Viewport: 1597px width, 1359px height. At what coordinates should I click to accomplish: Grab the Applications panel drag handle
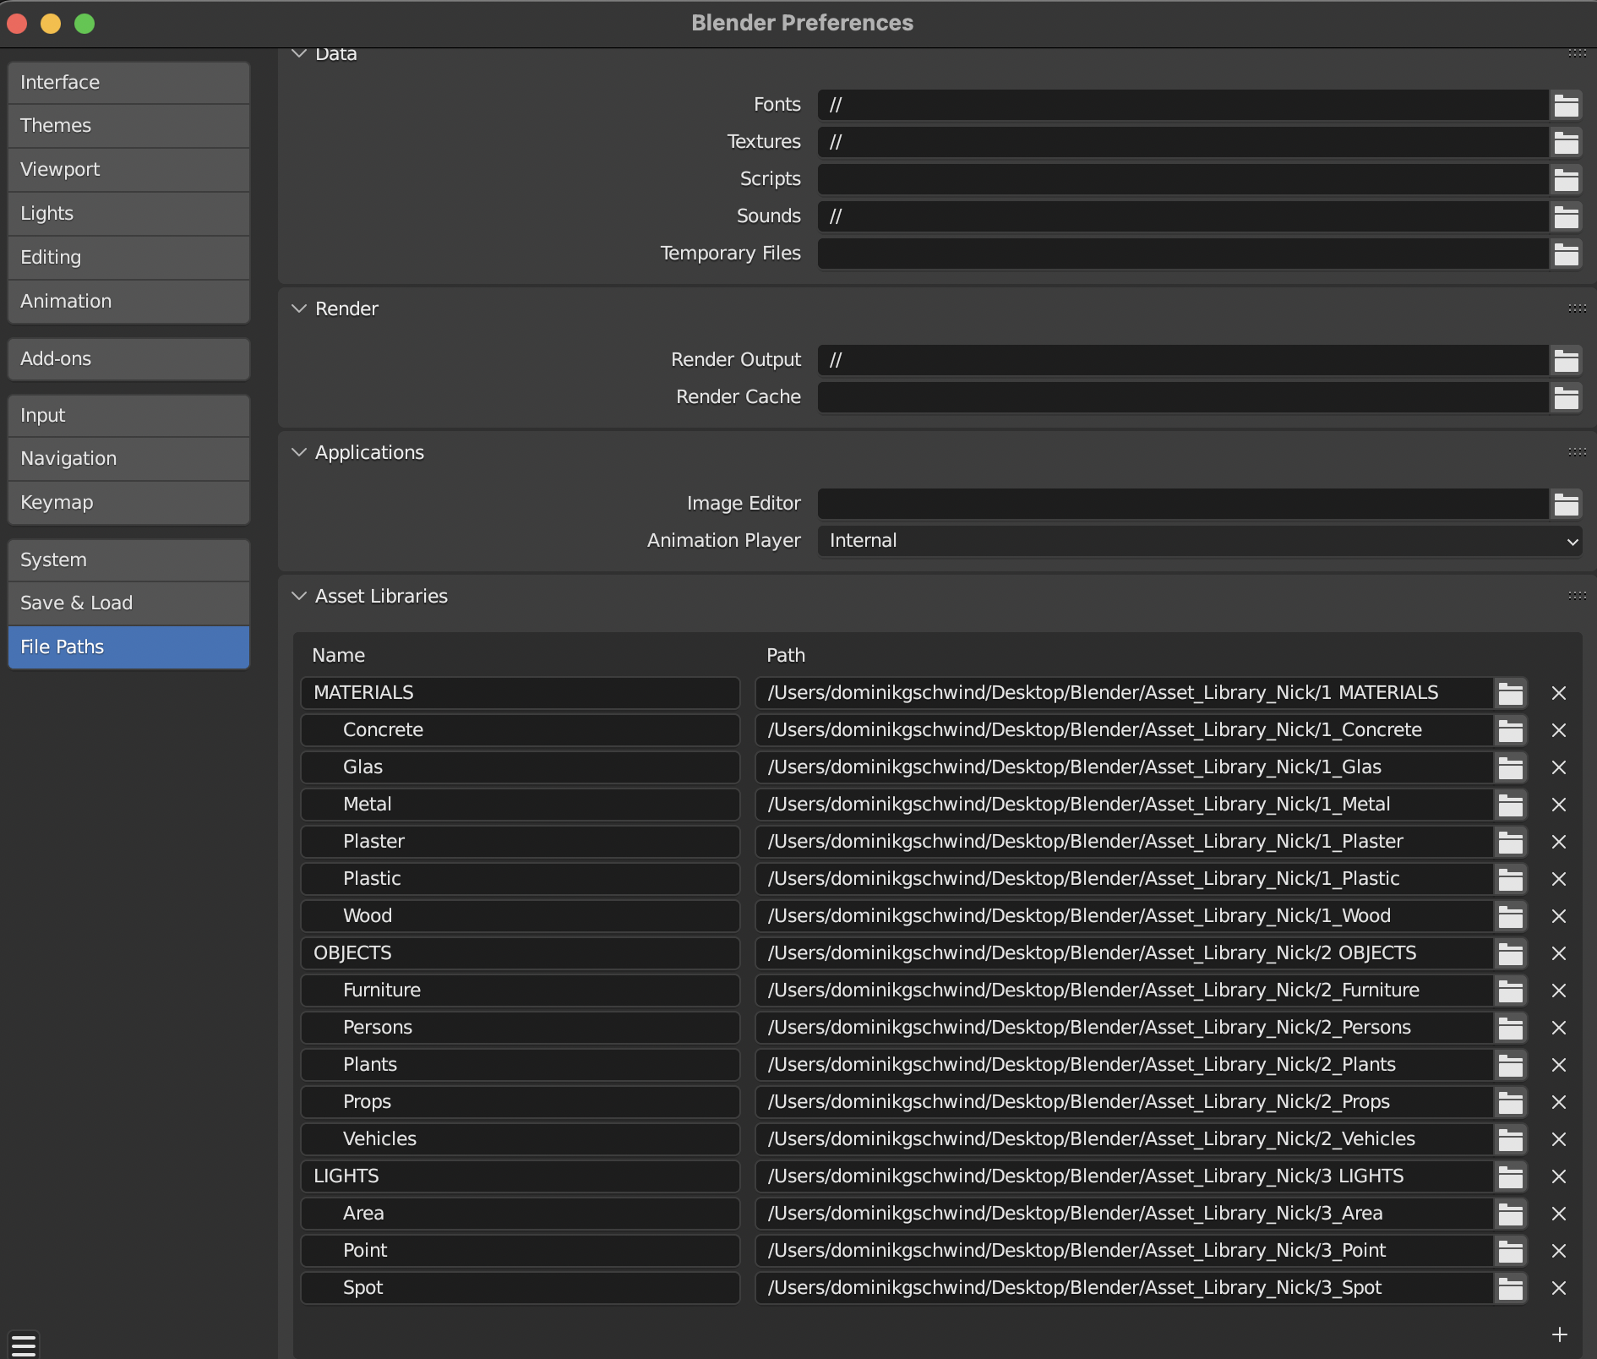pyautogui.click(x=1577, y=452)
